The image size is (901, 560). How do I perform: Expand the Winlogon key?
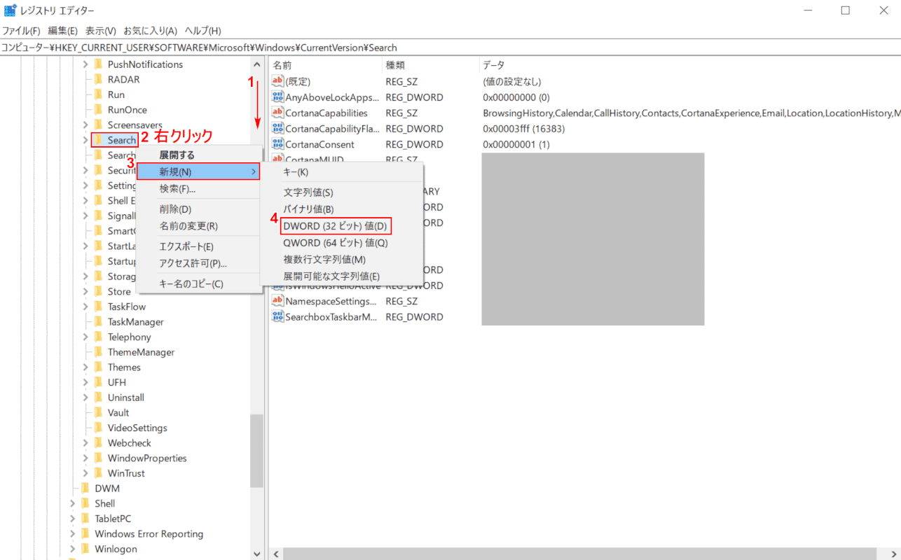[x=73, y=549]
